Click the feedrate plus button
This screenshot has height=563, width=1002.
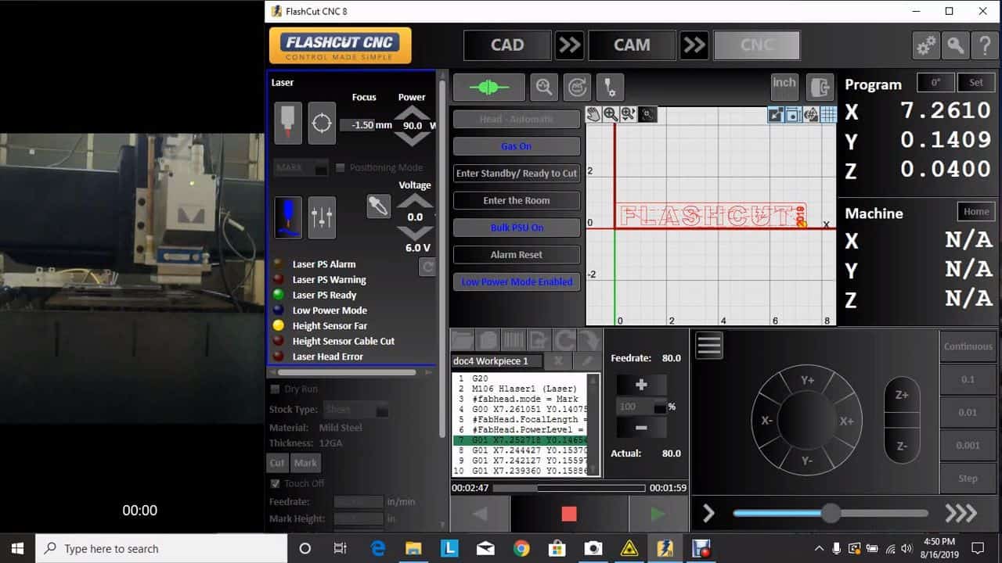click(x=641, y=385)
